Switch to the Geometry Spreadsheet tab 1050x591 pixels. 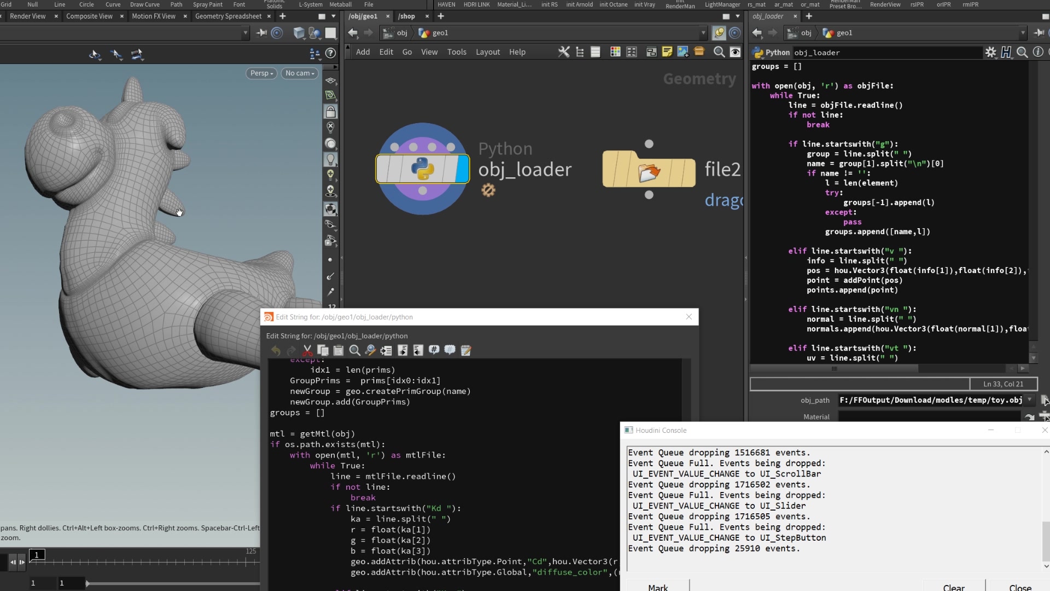(228, 16)
